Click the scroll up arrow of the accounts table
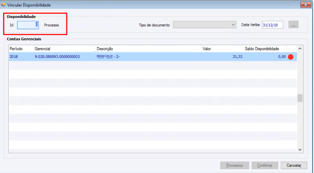The width and height of the screenshot is (314, 173). pyautogui.click(x=300, y=49)
